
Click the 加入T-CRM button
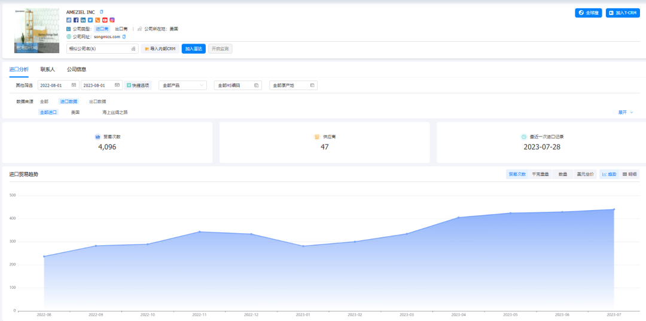[623, 13]
